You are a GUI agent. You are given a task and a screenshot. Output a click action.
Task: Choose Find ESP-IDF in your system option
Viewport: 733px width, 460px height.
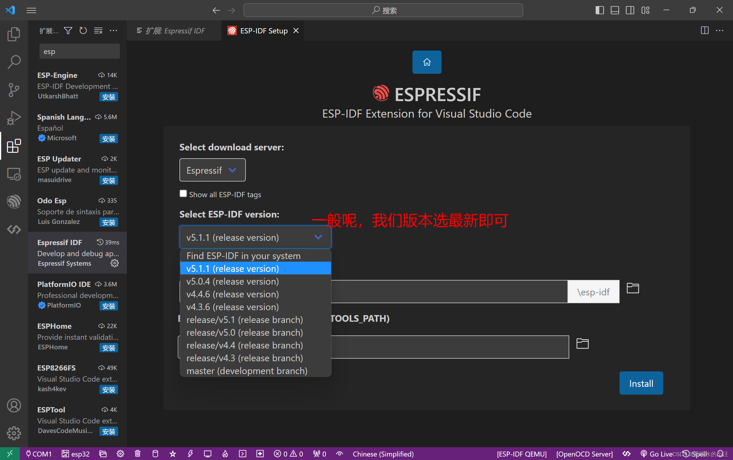255,256
